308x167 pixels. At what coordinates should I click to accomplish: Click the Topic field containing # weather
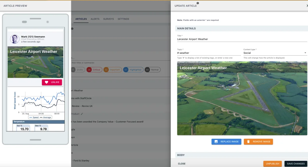tap(209, 53)
